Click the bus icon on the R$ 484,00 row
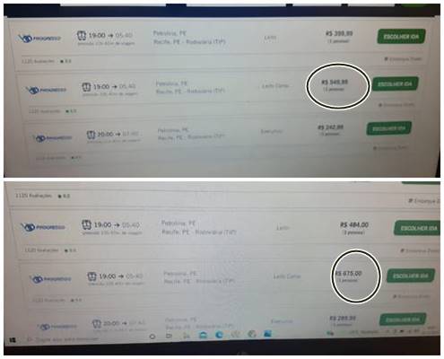 click(86, 224)
